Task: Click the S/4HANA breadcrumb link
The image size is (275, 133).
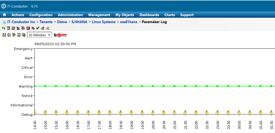Action: (79, 22)
